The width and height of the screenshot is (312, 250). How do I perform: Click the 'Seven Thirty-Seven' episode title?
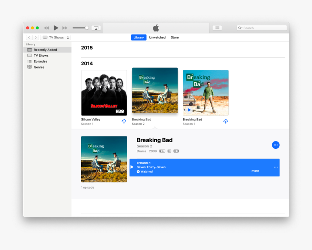click(x=151, y=167)
